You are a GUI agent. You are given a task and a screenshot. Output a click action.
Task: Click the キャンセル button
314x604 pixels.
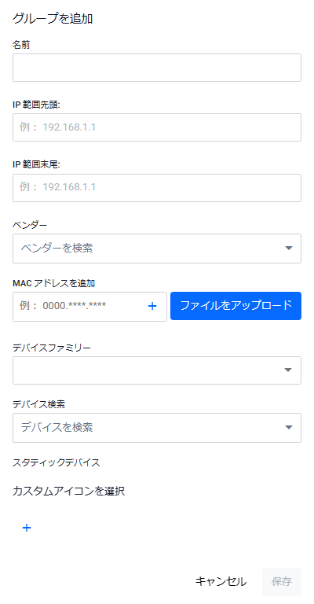pos(221,582)
